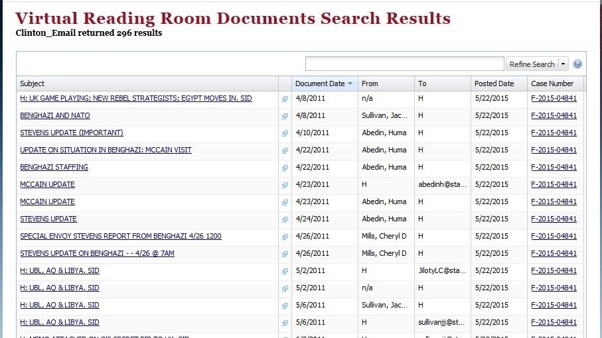Click inside the refine search text field

click(404, 64)
